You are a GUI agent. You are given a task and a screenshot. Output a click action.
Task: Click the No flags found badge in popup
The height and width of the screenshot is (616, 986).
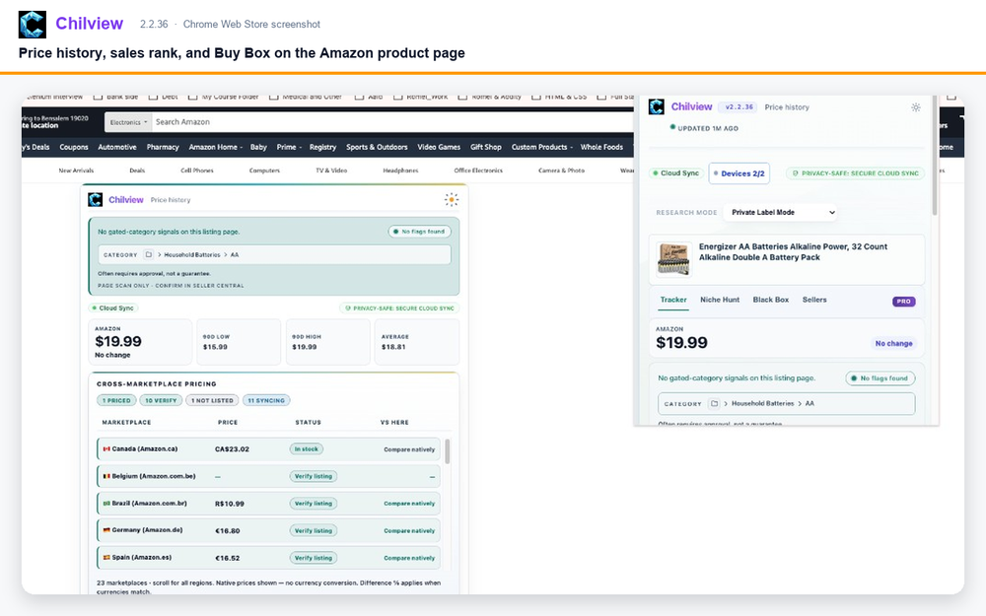click(880, 378)
